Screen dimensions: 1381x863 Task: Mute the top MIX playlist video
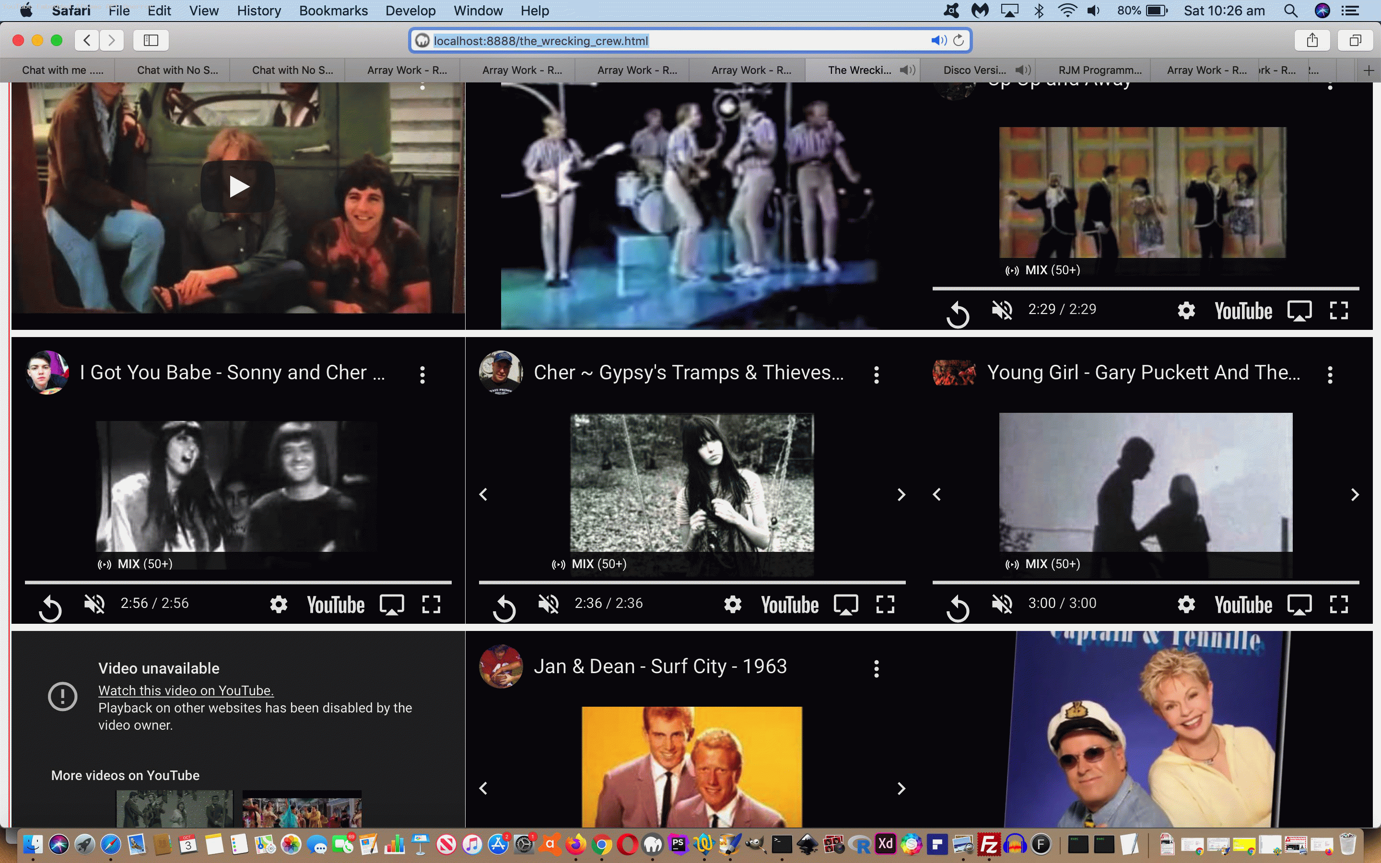click(x=1002, y=309)
